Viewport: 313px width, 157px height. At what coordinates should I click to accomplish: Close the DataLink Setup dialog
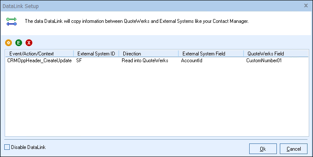pos(306,6)
